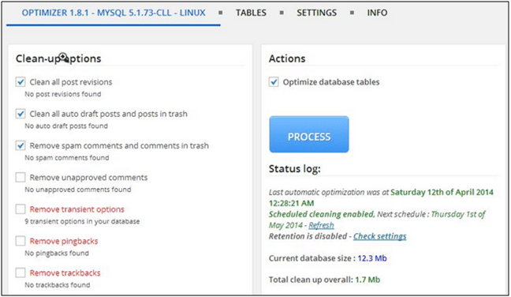Go to the Info tab

click(377, 13)
